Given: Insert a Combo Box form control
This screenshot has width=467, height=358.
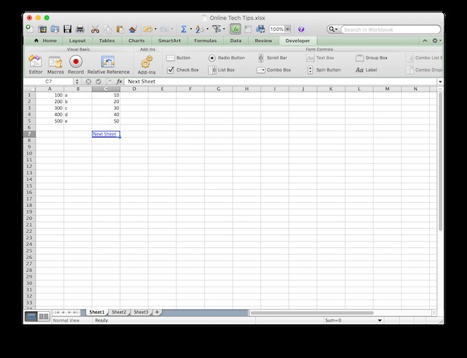Looking at the screenshot, I should click(x=274, y=70).
